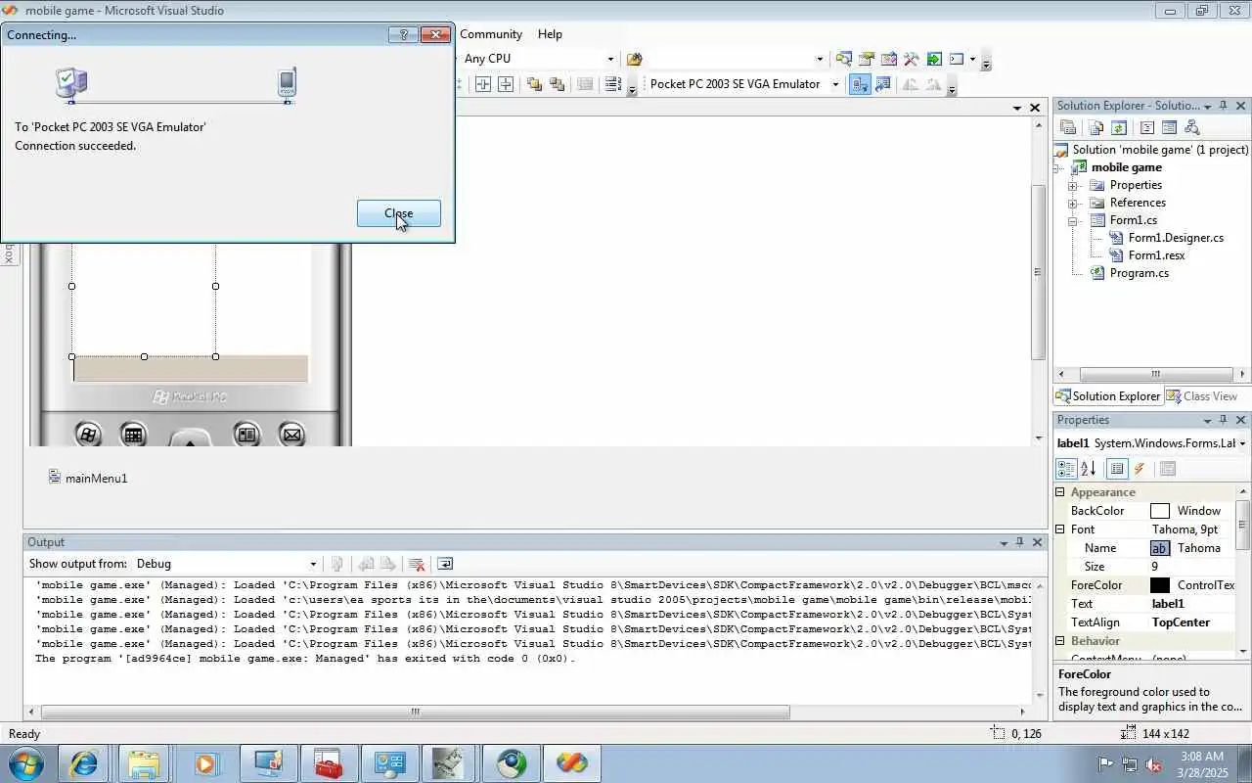Open the Any CPU platform dropdown
The height and width of the screenshot is (783, 1252).
coord(610,59)
